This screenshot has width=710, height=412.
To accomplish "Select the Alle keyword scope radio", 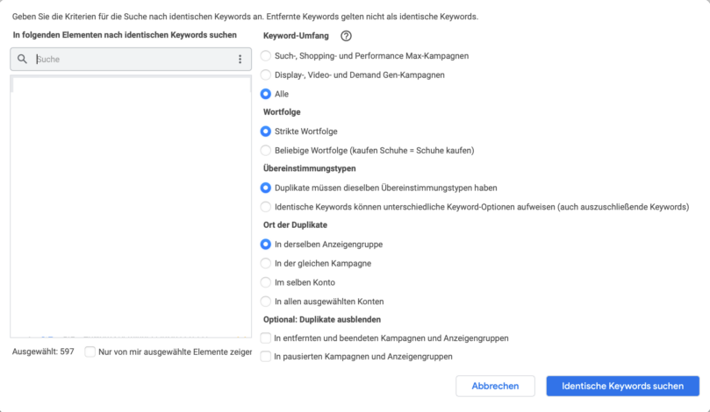I will tap(266, 94).
